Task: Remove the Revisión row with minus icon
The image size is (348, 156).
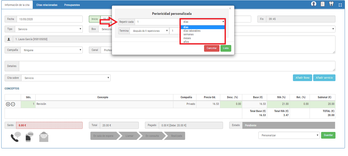Action: click(x=13, y=104)
